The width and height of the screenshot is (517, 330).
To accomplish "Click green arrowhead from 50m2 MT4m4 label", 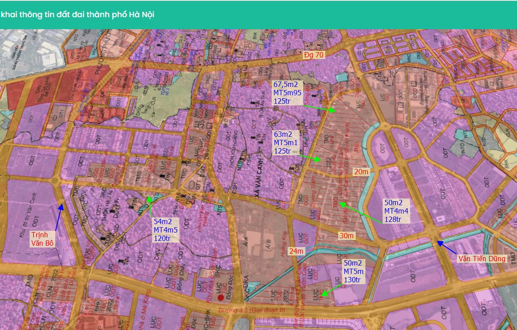I will click(341, 204).
